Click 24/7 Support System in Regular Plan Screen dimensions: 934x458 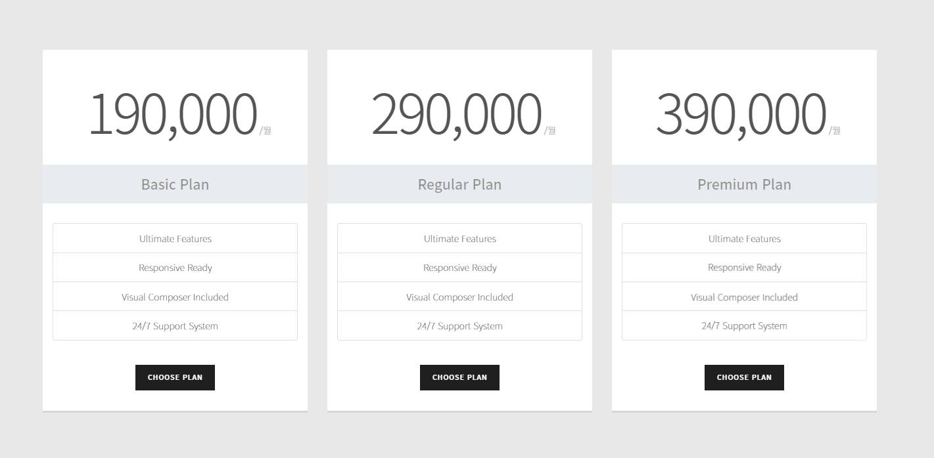[459, 325]
